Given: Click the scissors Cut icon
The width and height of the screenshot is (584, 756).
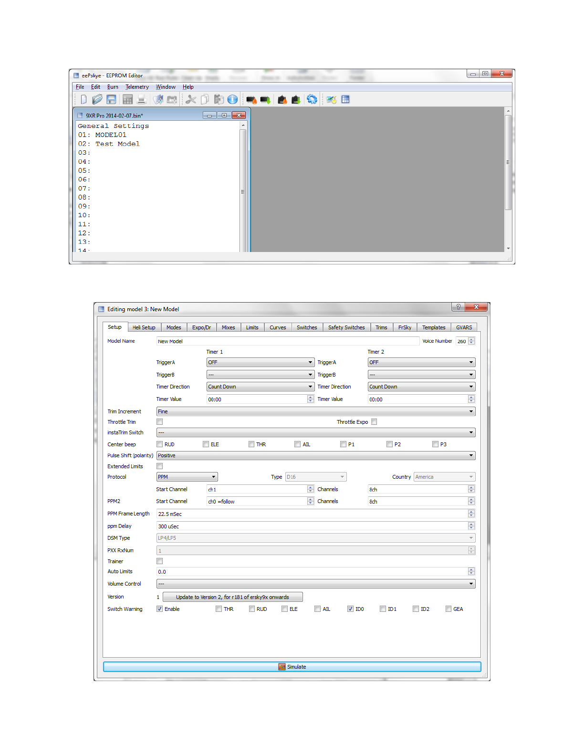Looking at the screenshot, I should (191, 99).
